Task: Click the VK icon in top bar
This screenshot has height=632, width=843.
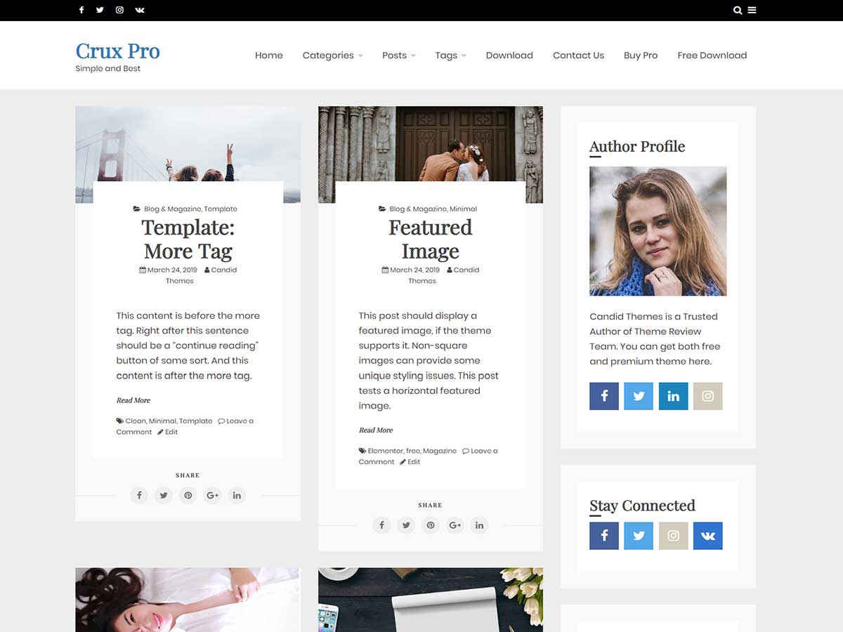Action: [x=140, y=11]
